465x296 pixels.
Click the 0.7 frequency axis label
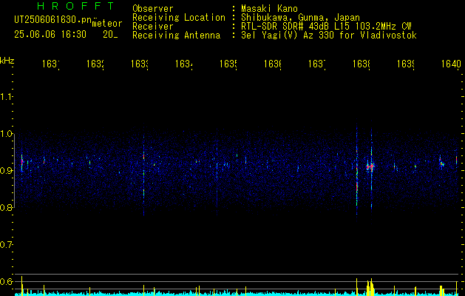coord(6,245)
